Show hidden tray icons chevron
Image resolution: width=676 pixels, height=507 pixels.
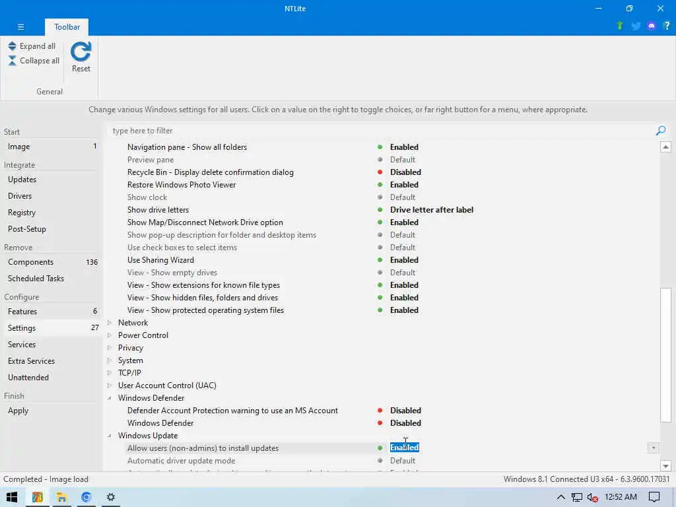click(x=560, y=497)
